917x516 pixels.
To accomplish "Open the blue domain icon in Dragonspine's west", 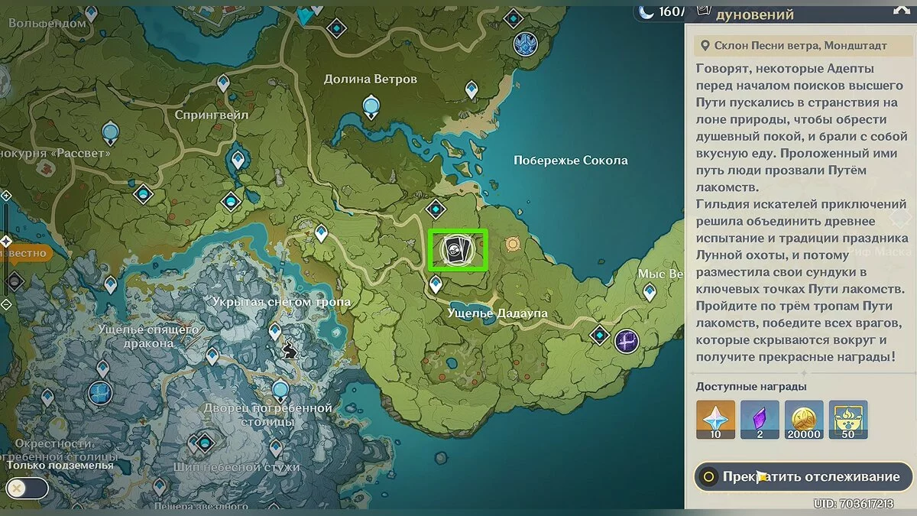I will pyautogui.click(x=100, y=393).
